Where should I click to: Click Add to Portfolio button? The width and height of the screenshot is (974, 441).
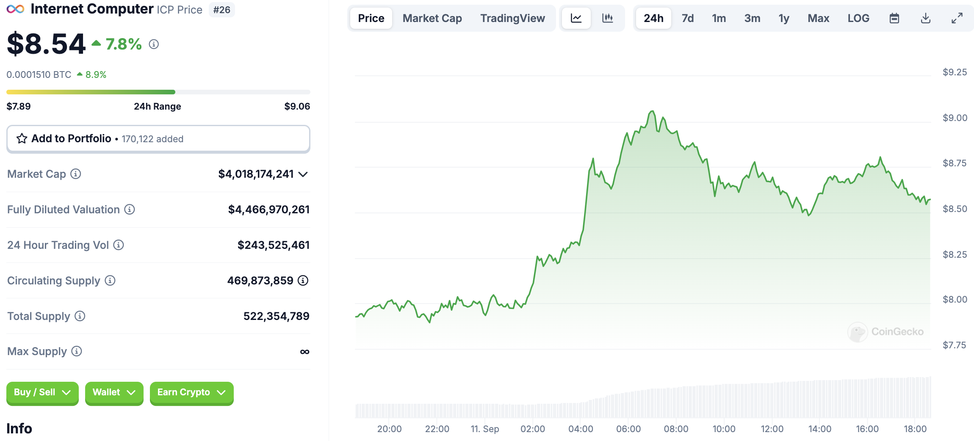tap(158, 139)
